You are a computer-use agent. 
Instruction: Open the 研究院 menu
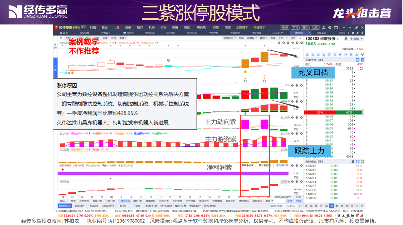click(x=201, y=28)
